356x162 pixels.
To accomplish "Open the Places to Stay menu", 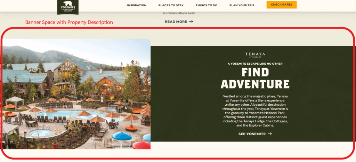I will 171,5.
